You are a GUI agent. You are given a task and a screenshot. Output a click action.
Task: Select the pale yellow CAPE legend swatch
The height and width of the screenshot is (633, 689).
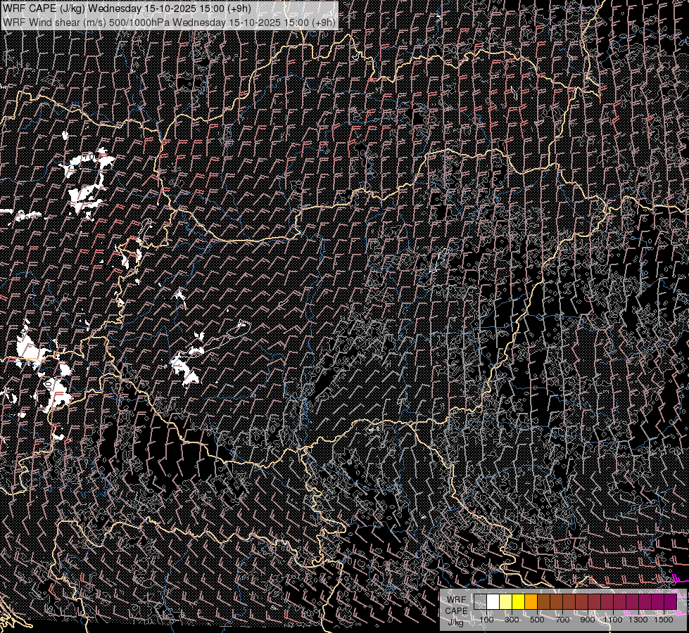pos(506,602)
